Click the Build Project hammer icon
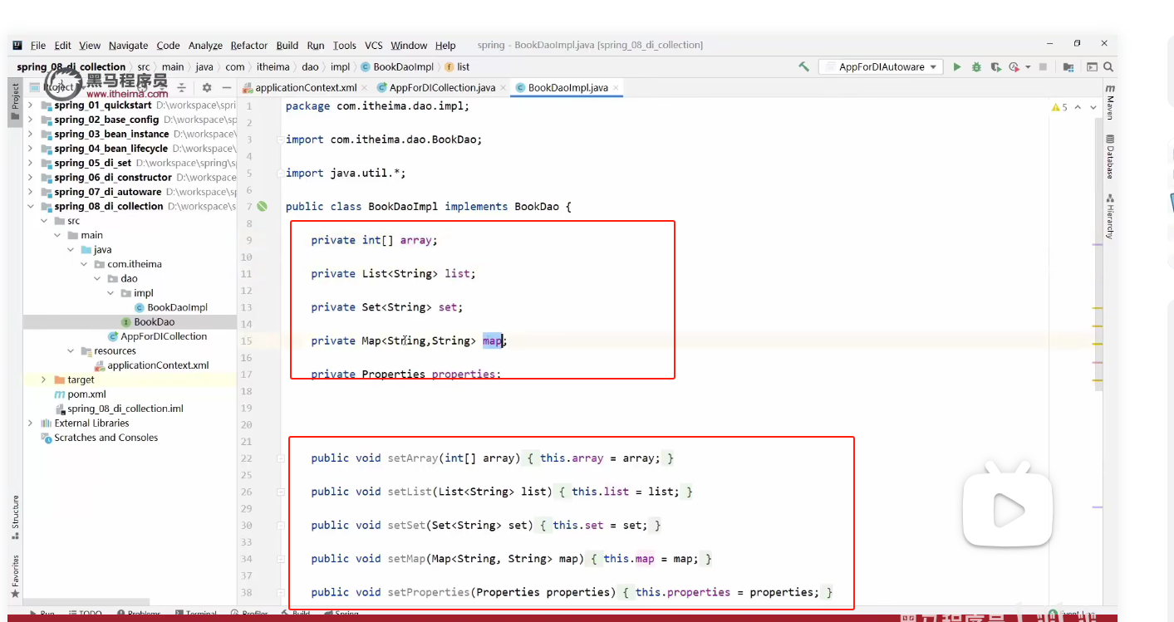Screen dimensions: 1174x622 pos(803,67)
